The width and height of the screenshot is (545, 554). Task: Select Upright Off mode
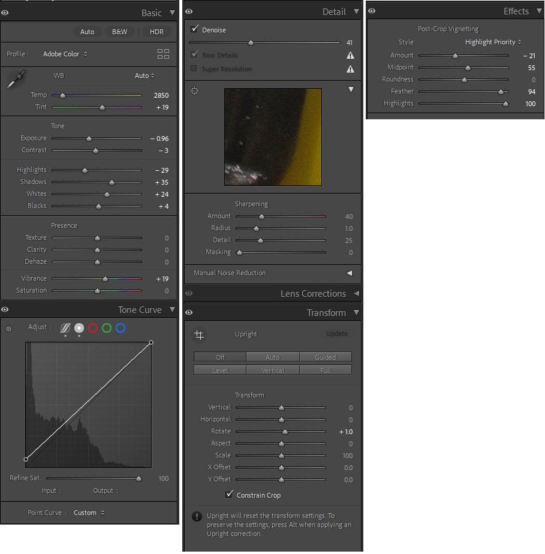(x=219, y=357)
